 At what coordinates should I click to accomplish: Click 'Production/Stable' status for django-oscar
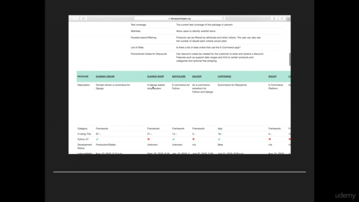coord(106,145)
